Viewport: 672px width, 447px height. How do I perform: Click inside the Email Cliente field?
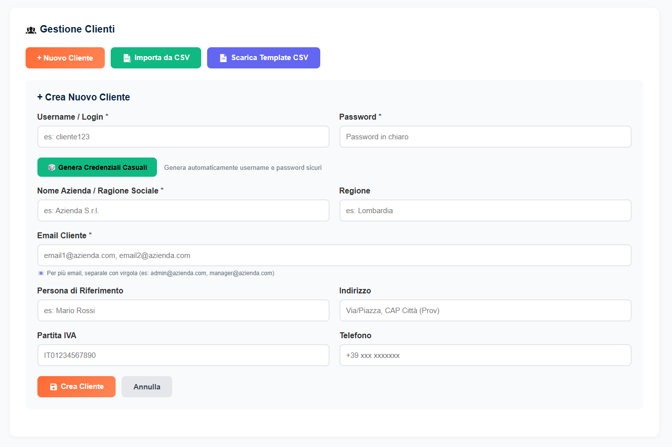pos(335,255)
